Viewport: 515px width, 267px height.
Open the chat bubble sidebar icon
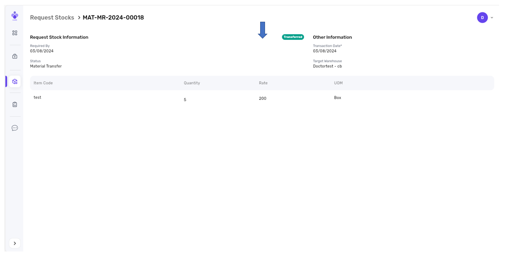tap(15, 128)
